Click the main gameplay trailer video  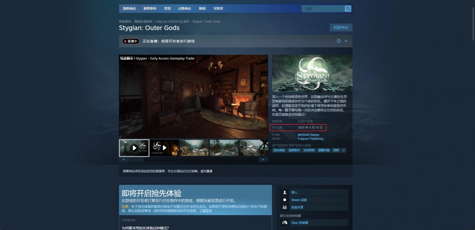(x=194, y=97)
